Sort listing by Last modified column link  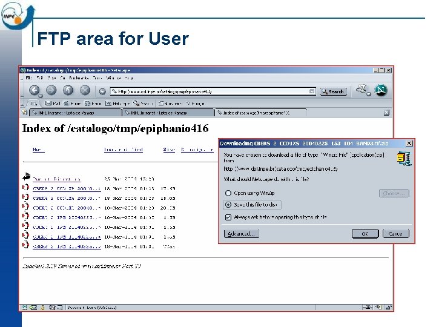point(123,150)
